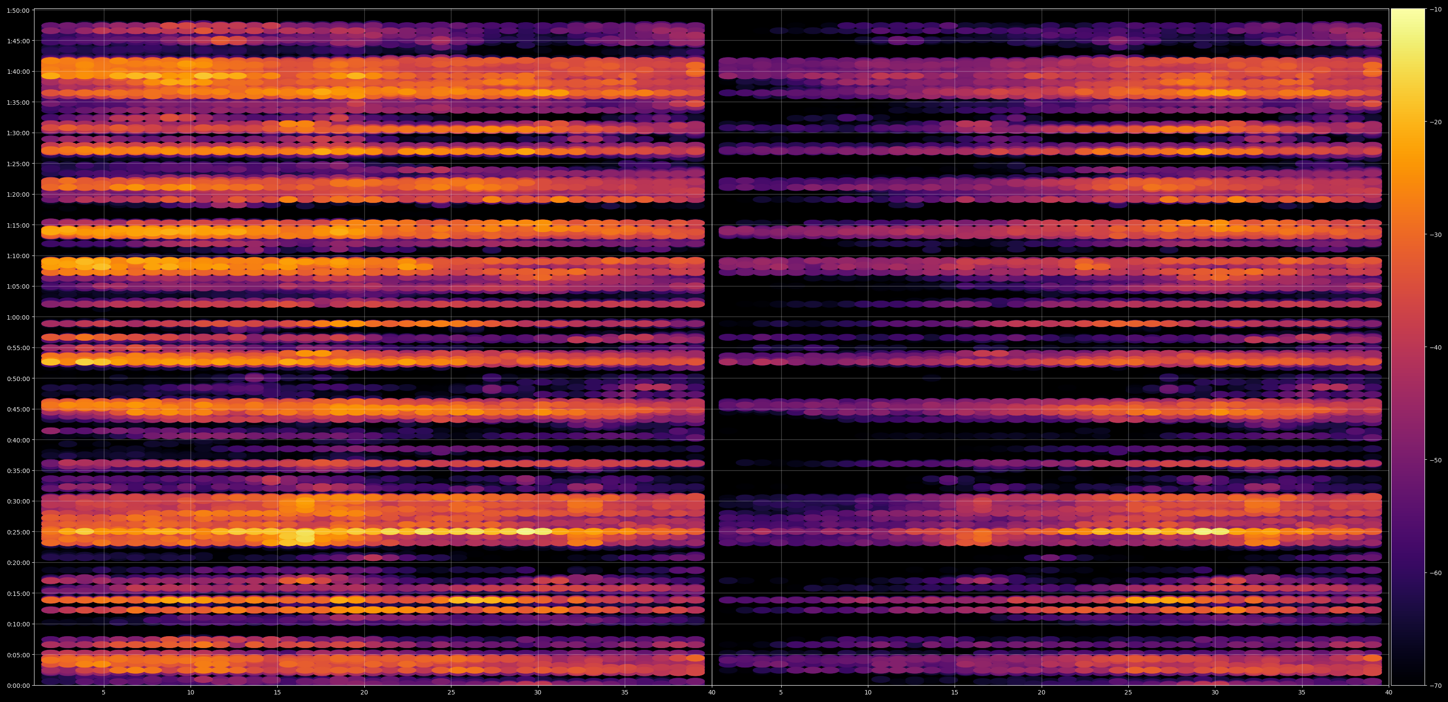This screenshot has height=702, width=1448.
Task: Click the 1:50:00 y-axis label
Action: click(x=19, y=10)
